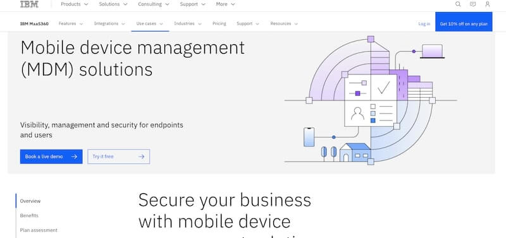Image resolution: width=506 pixels, height=238 pixels.
Task: Click the IBM logo
Action: pos(29,4)
